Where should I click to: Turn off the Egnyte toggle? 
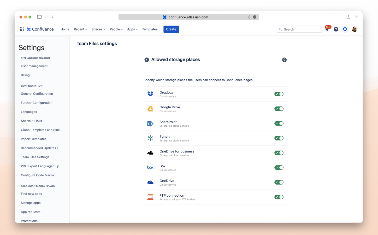point(279,138)
